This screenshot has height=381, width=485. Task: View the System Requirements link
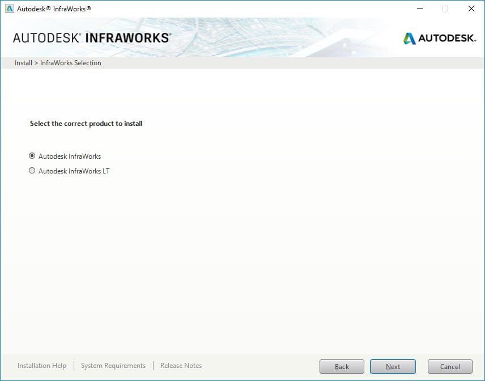coord(113,366)
